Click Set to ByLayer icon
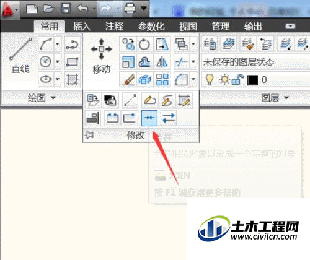The height and width of the screenshot is (260, 310). [93, 100]
